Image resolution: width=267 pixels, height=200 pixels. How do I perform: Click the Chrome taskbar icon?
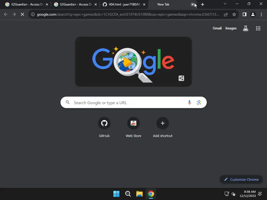(x=151, y=194)
